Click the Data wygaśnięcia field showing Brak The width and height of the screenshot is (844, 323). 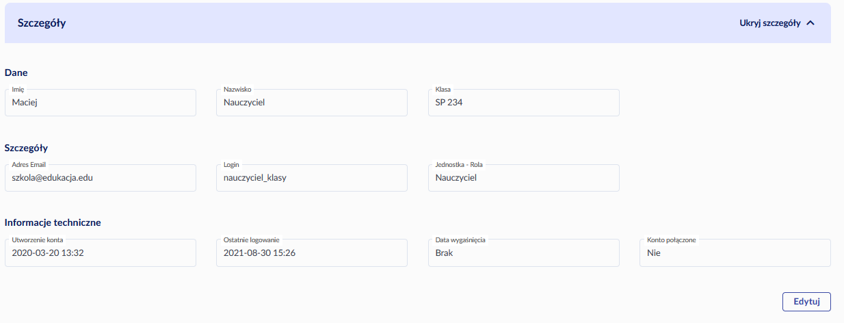coord(523,253)
